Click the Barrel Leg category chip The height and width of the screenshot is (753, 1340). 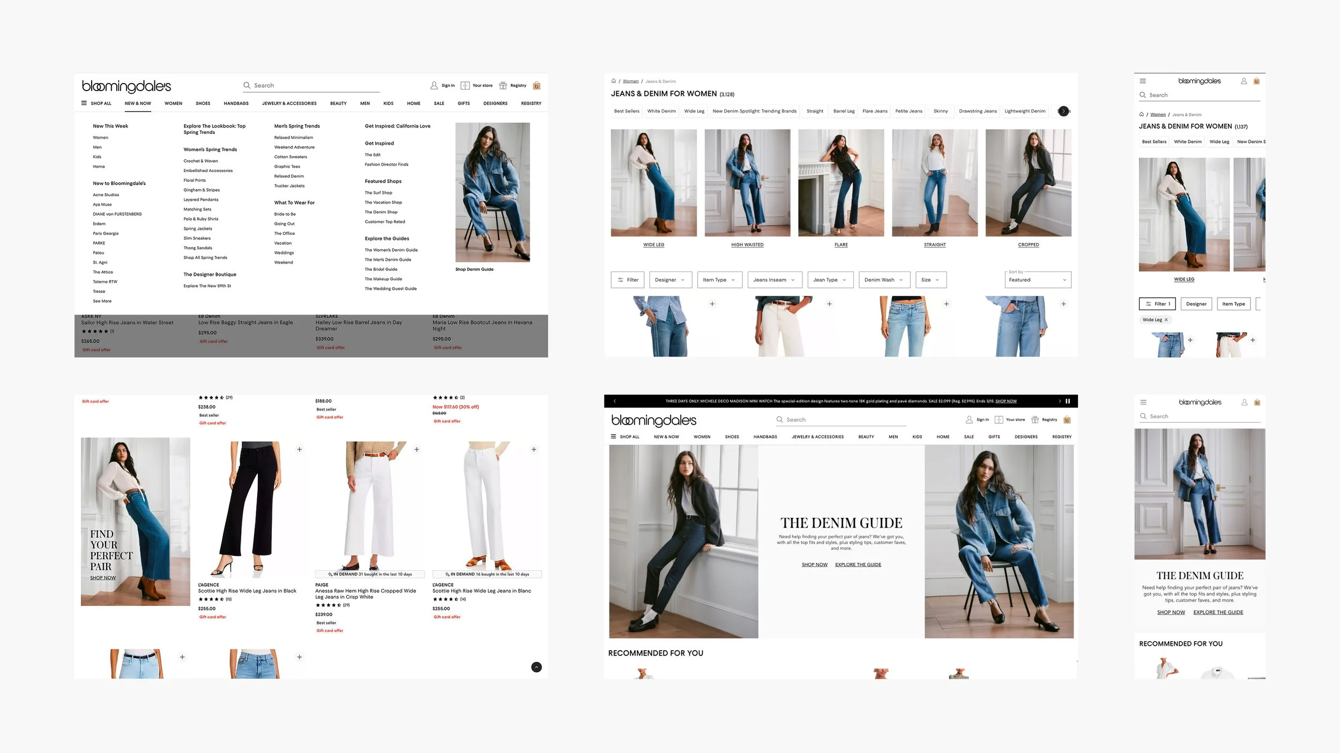(844, 111)
